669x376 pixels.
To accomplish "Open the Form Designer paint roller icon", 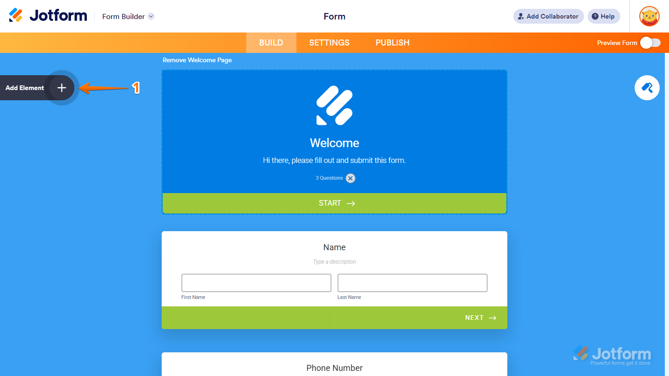I will (647, 88).
